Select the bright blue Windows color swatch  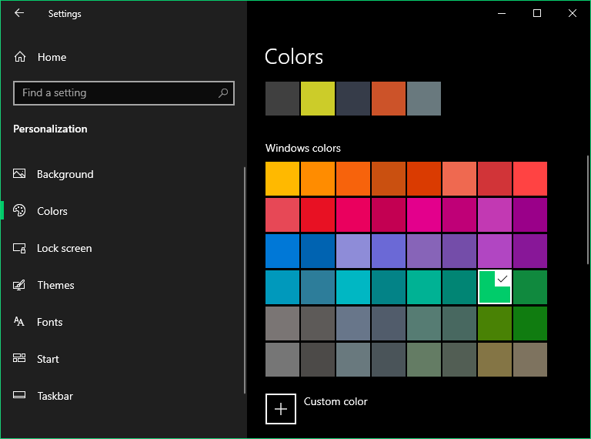point(282,251)
